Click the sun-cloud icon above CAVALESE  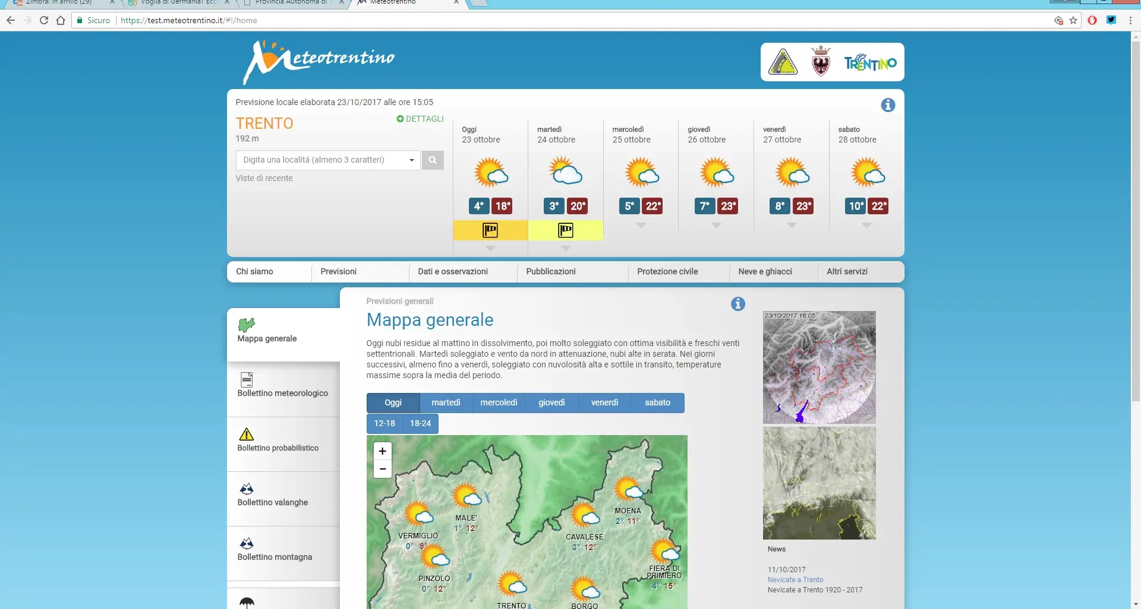click(585, 515)
